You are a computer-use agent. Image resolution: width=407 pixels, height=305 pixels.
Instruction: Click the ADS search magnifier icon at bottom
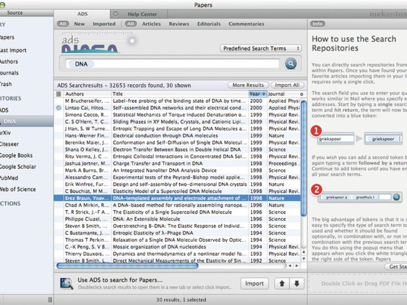tap(67, 283)
